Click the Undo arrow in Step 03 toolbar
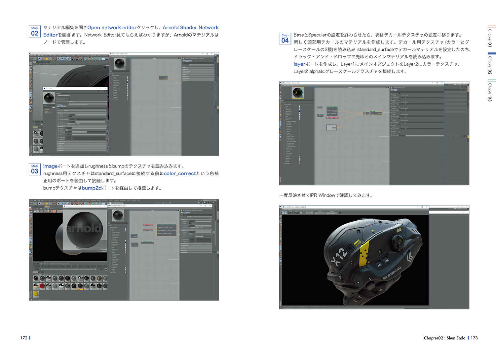 point(31,204)
